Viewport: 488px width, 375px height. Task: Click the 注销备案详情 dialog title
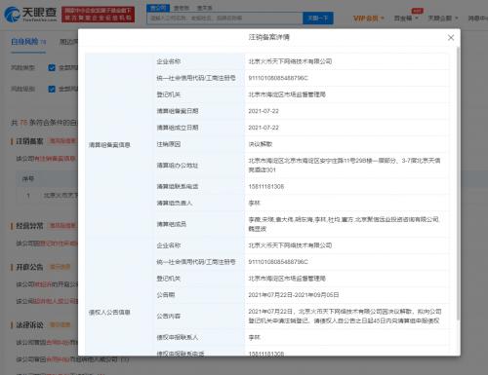click(x=268, y=37)
